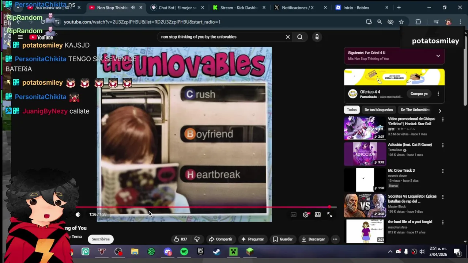Open the Honkai Star Rail video thumbnail
The image size is (468, 263).
(365, 128)
